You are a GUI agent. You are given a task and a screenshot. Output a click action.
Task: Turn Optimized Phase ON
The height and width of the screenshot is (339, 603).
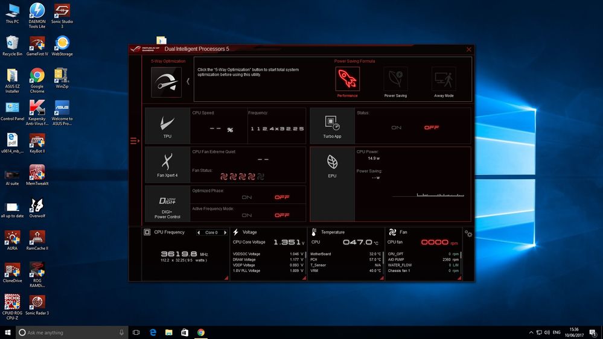246,197
